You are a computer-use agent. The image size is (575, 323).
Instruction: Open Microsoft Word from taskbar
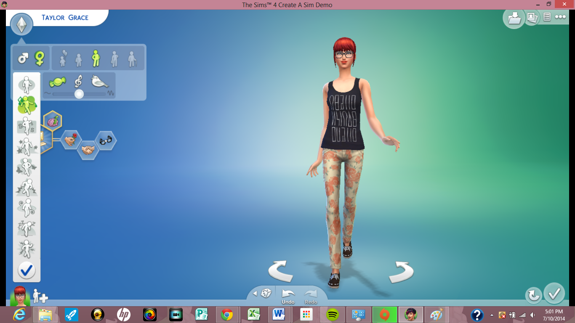tap(280, 315)
